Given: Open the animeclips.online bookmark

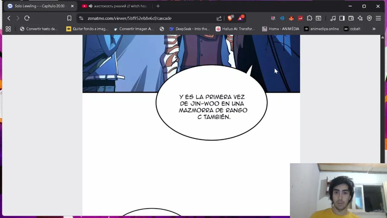Looking at the screenshot, I should (321, 29).
